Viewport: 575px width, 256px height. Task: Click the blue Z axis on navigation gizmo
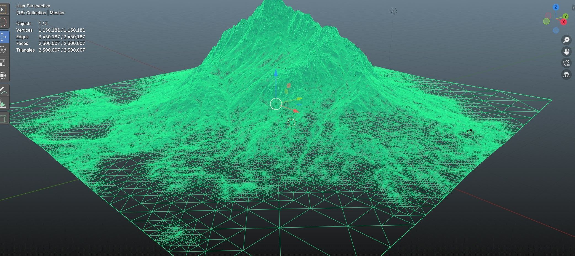click(556, 7)
